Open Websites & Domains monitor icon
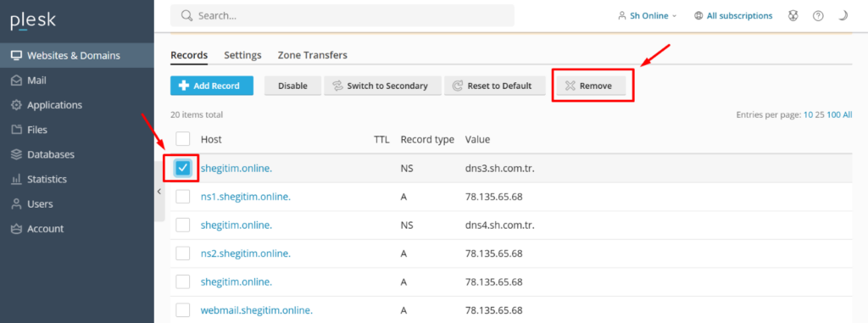Image resolution: width=868 pixels, height=323 pixels. click(x=17, y=55)
